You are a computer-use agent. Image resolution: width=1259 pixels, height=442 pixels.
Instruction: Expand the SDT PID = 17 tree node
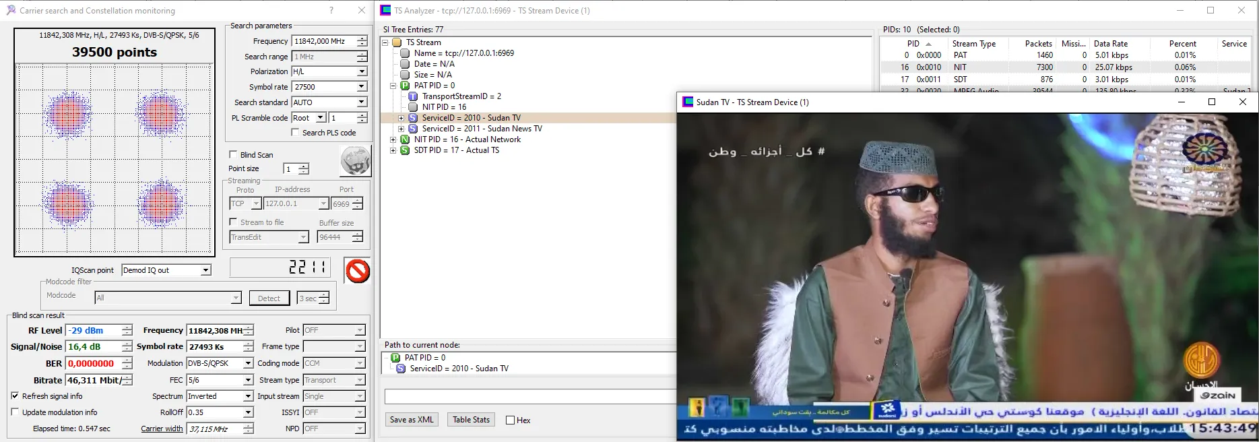click(393, 150)
